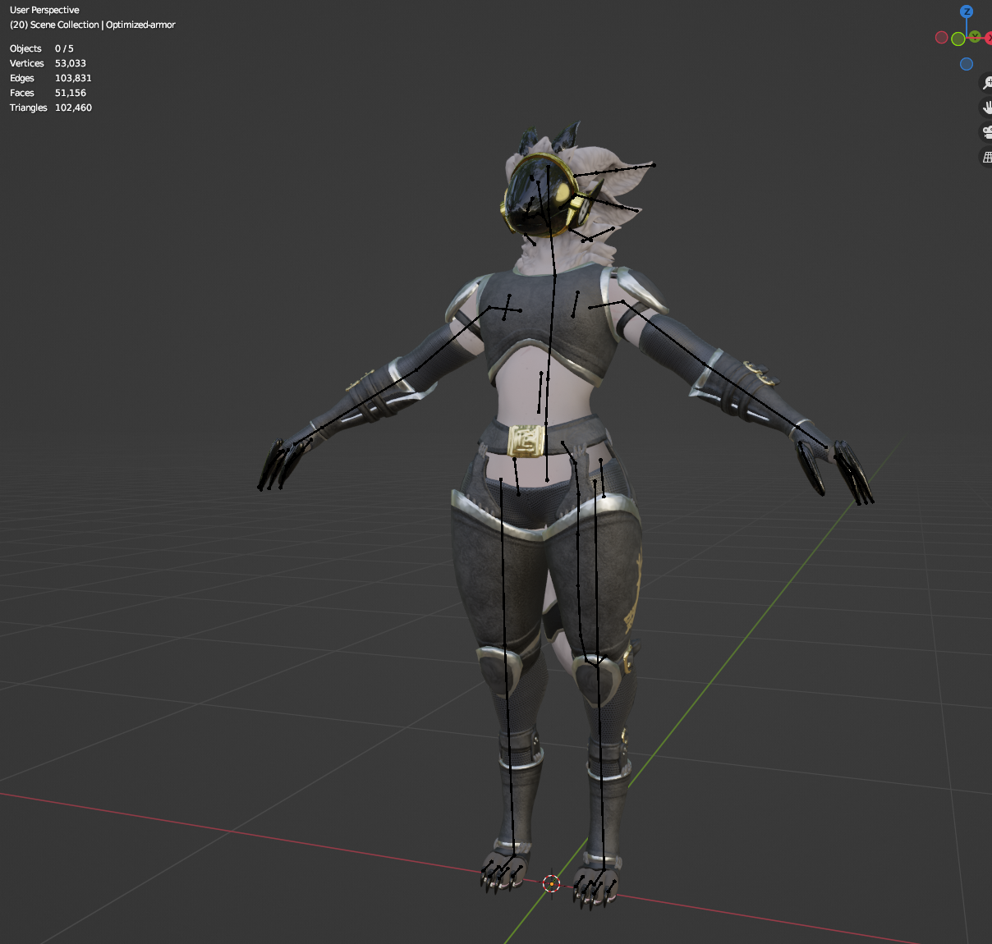The width and height of the screenshot is (992, 944).
Task: Click the negative Y green-outlined gizmo circle
Action: tap(958, 39)
